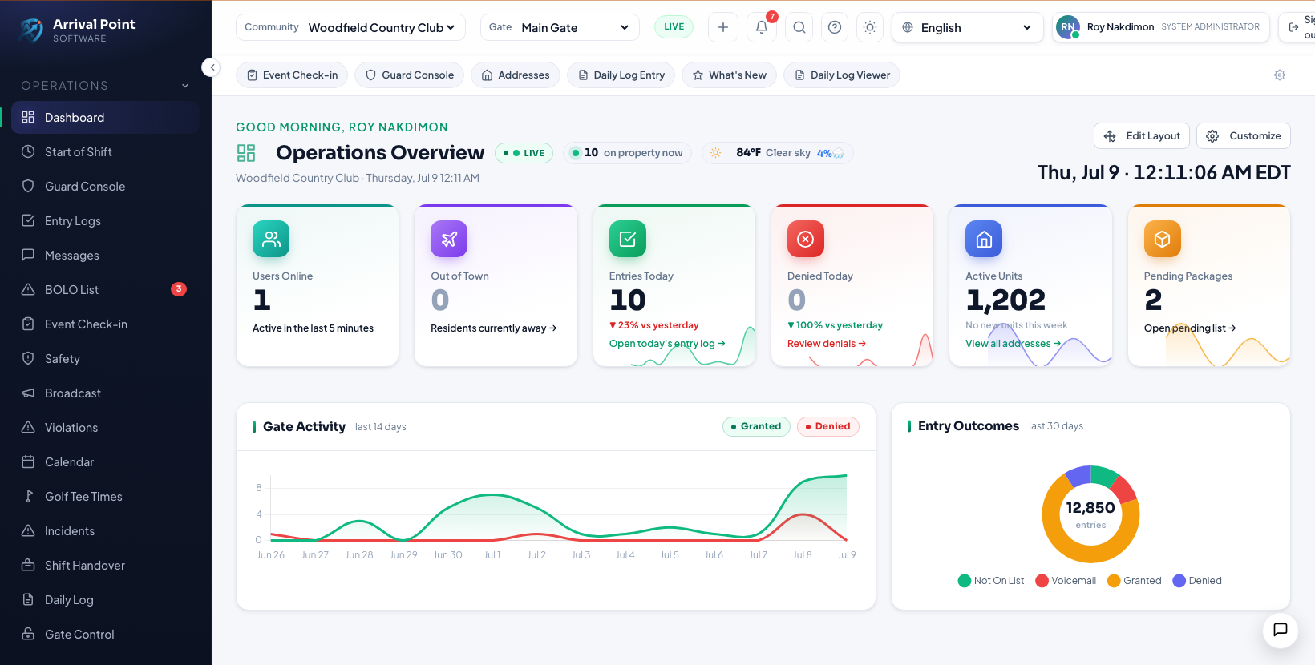This screenshot has width=1315, height=665.
Task: Toggle the light/dark theme sun icon
Action: tap(870, 27)
